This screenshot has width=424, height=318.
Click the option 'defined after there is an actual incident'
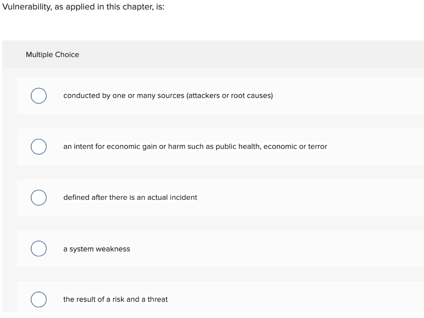[130, 198]
